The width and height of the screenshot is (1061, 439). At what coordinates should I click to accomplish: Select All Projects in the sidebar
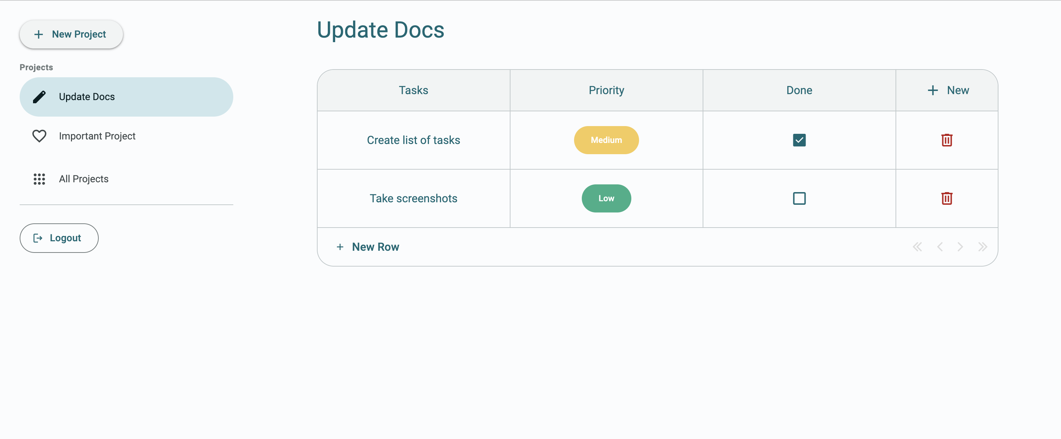84,179
